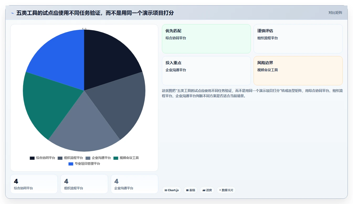Select the 风险边界 card heading
The image size is (353, 204).
pos(265,63)
